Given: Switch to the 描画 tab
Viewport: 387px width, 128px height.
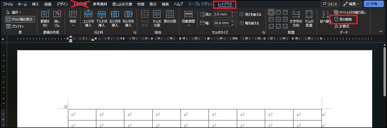Looking at the screenshot, I should [x=48, y=4].
